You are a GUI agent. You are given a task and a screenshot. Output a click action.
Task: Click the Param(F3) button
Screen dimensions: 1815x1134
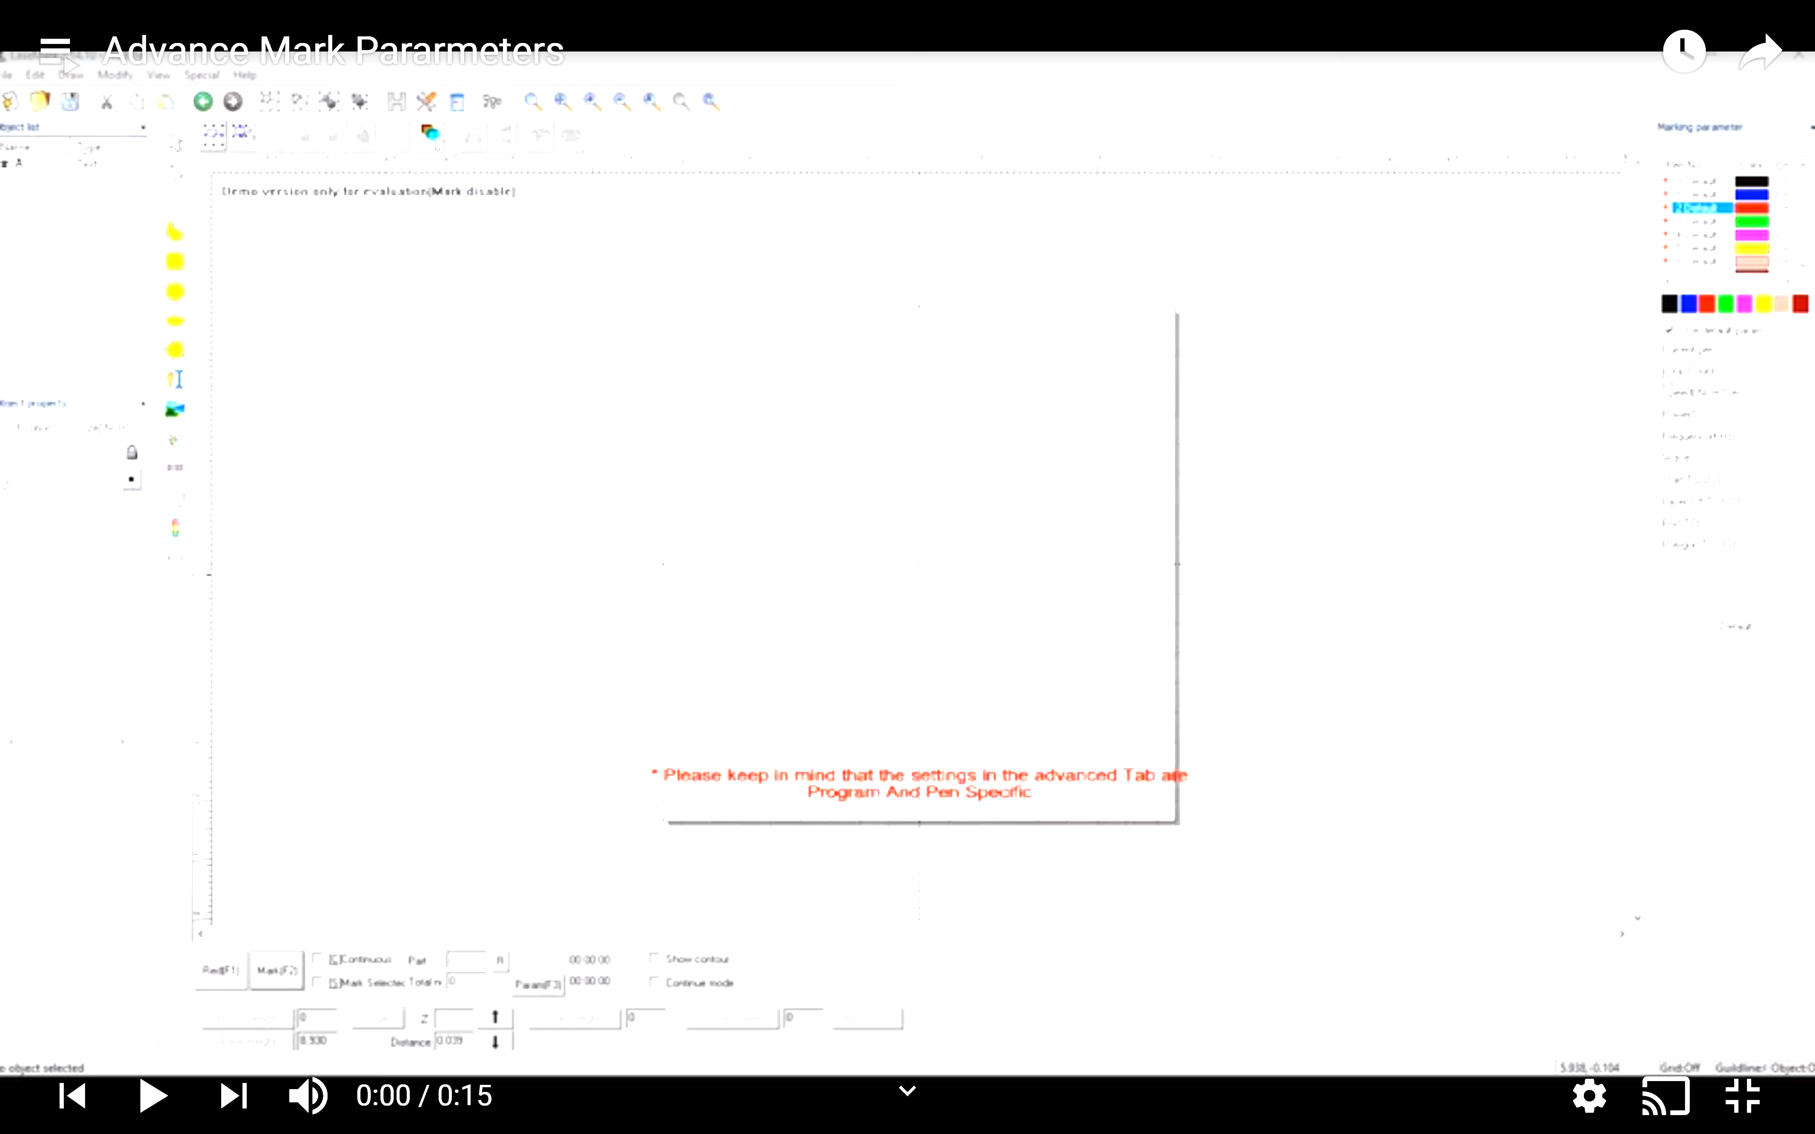pos(538,984)
